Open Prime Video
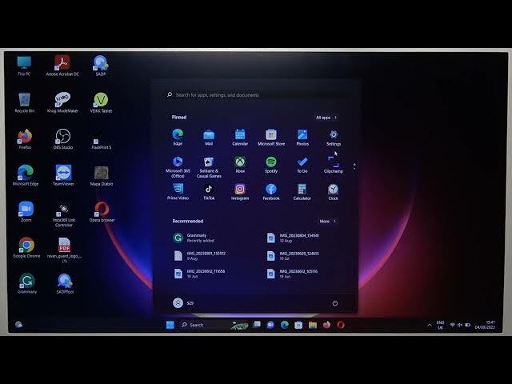Viewport: 512px width, 384px height. [178, 192]
